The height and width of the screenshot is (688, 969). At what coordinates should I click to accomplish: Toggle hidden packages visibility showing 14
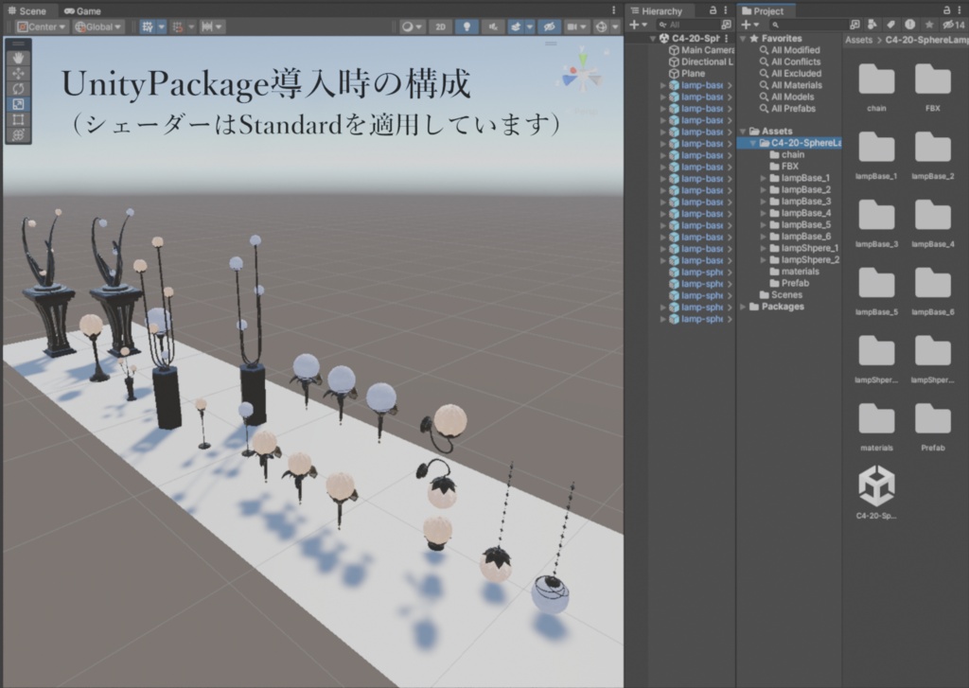pyautogui.click(x=953, y=24)
